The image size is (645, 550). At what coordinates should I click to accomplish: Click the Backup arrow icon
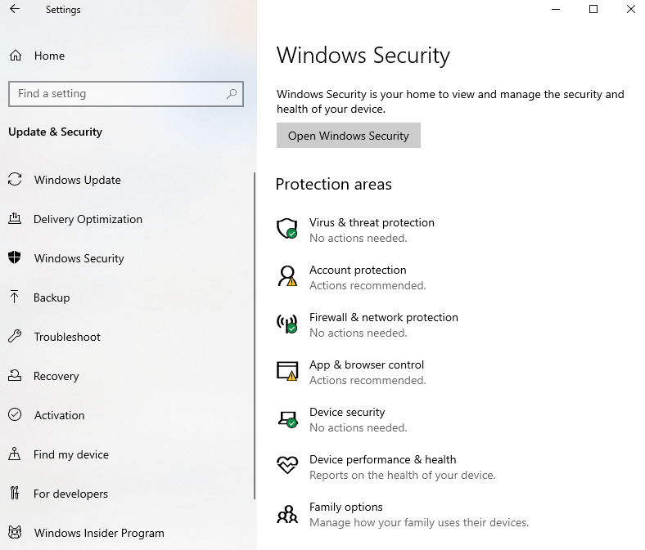(x=15, y=297)
